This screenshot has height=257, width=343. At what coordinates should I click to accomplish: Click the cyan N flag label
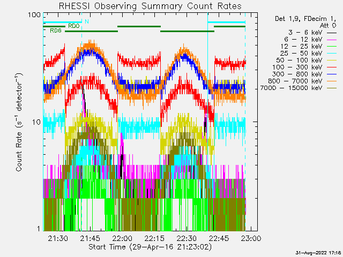(86, 22)
